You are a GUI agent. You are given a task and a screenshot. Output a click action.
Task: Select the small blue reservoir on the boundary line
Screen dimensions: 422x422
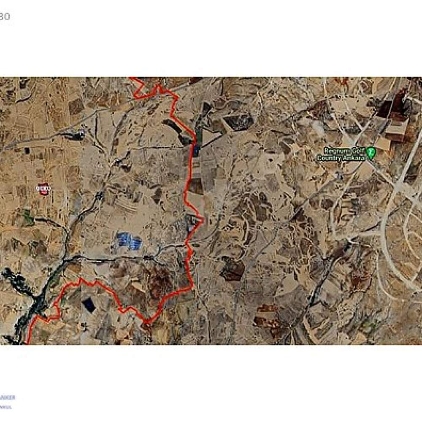196,150
